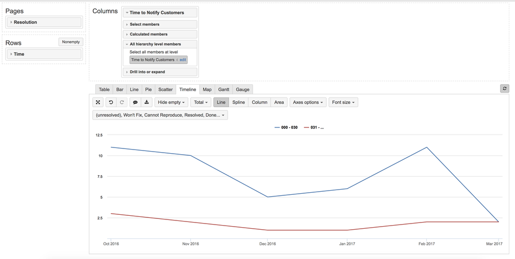
Task: Click the undo arrow icon
Action: point(111,102)
